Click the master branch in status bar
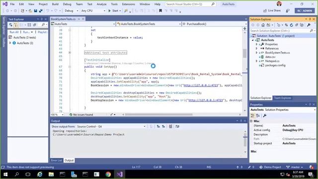The height and width of the screenshot is (179, 318). point(295,167)
